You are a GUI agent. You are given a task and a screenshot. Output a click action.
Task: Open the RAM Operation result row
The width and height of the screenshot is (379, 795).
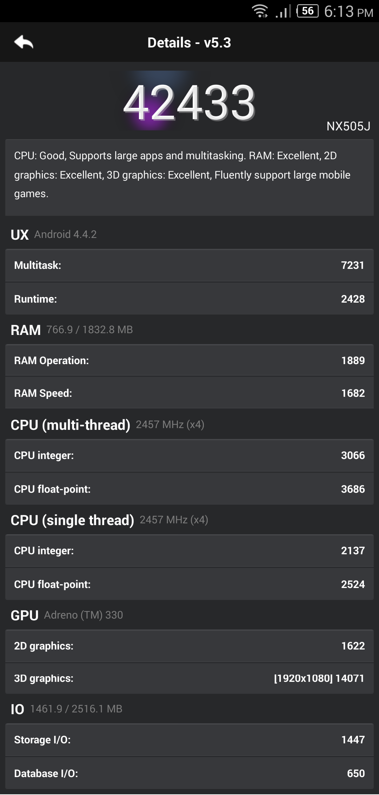[x=189, y=360]
